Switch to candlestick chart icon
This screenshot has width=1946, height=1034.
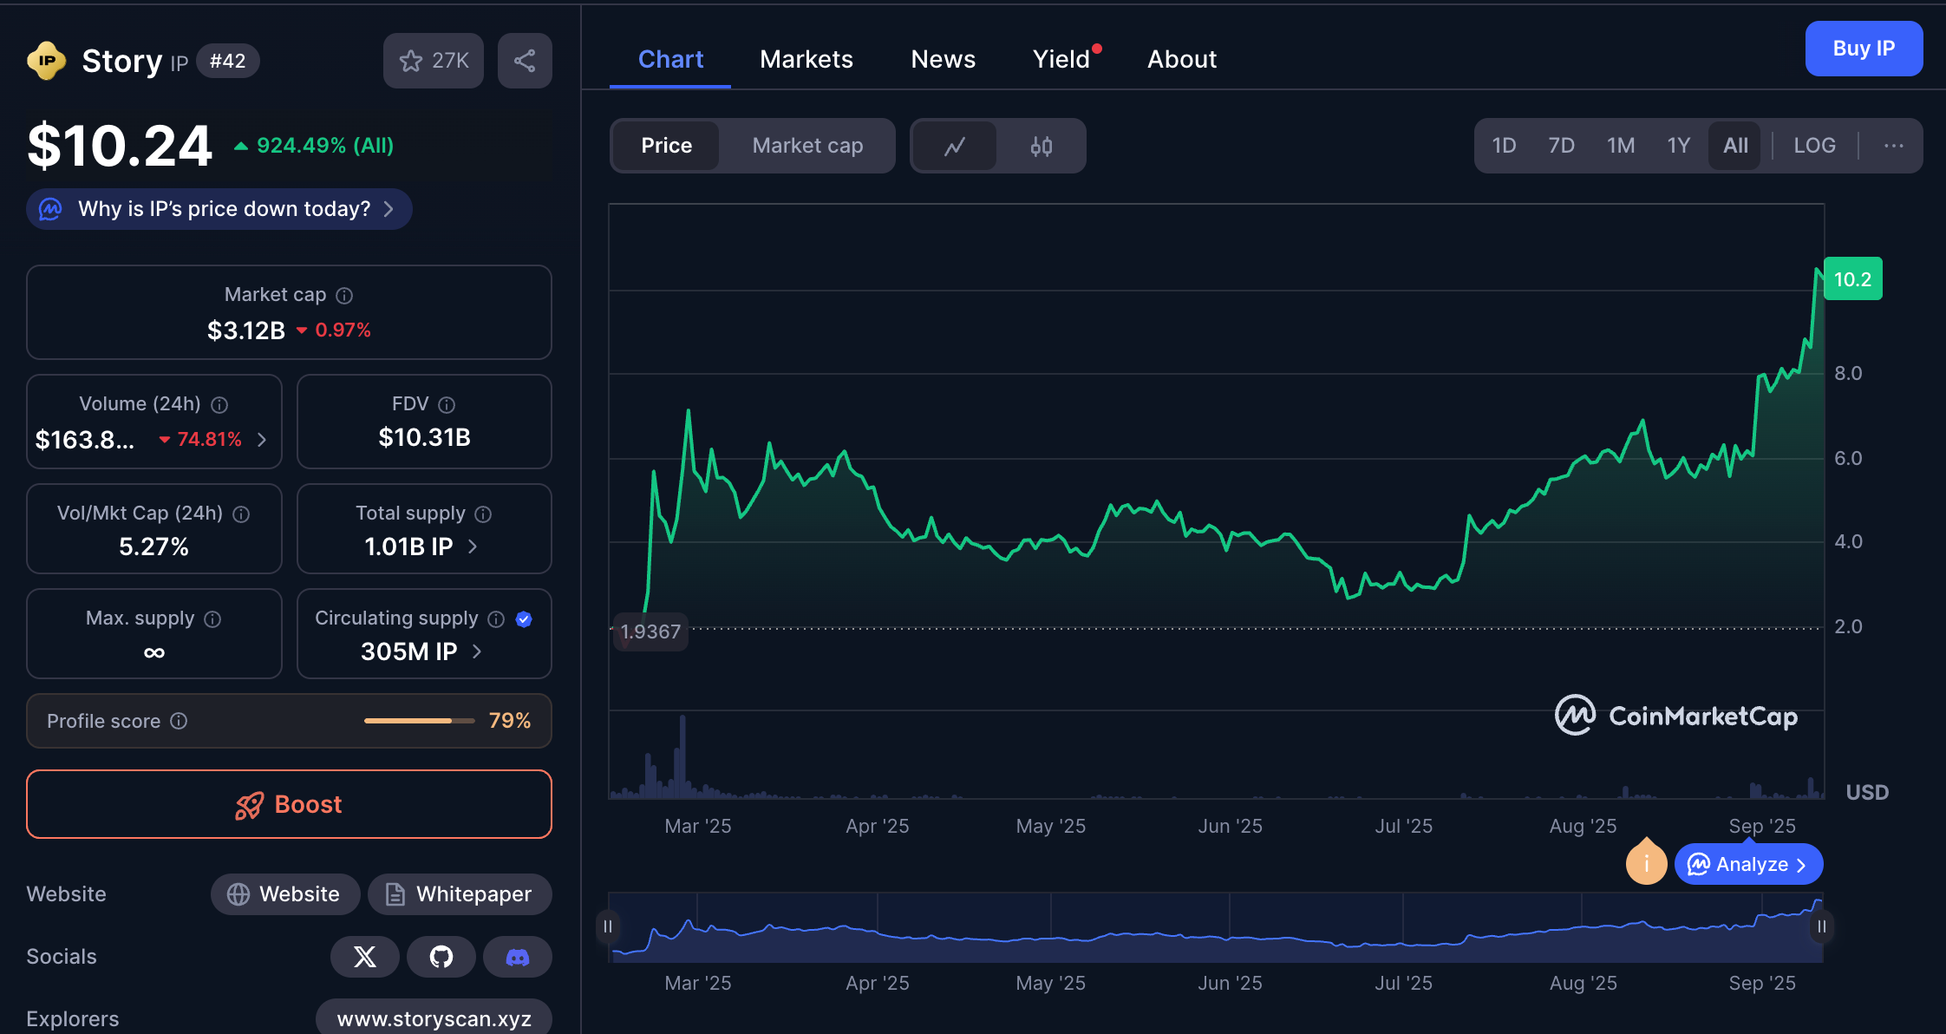1041,146
